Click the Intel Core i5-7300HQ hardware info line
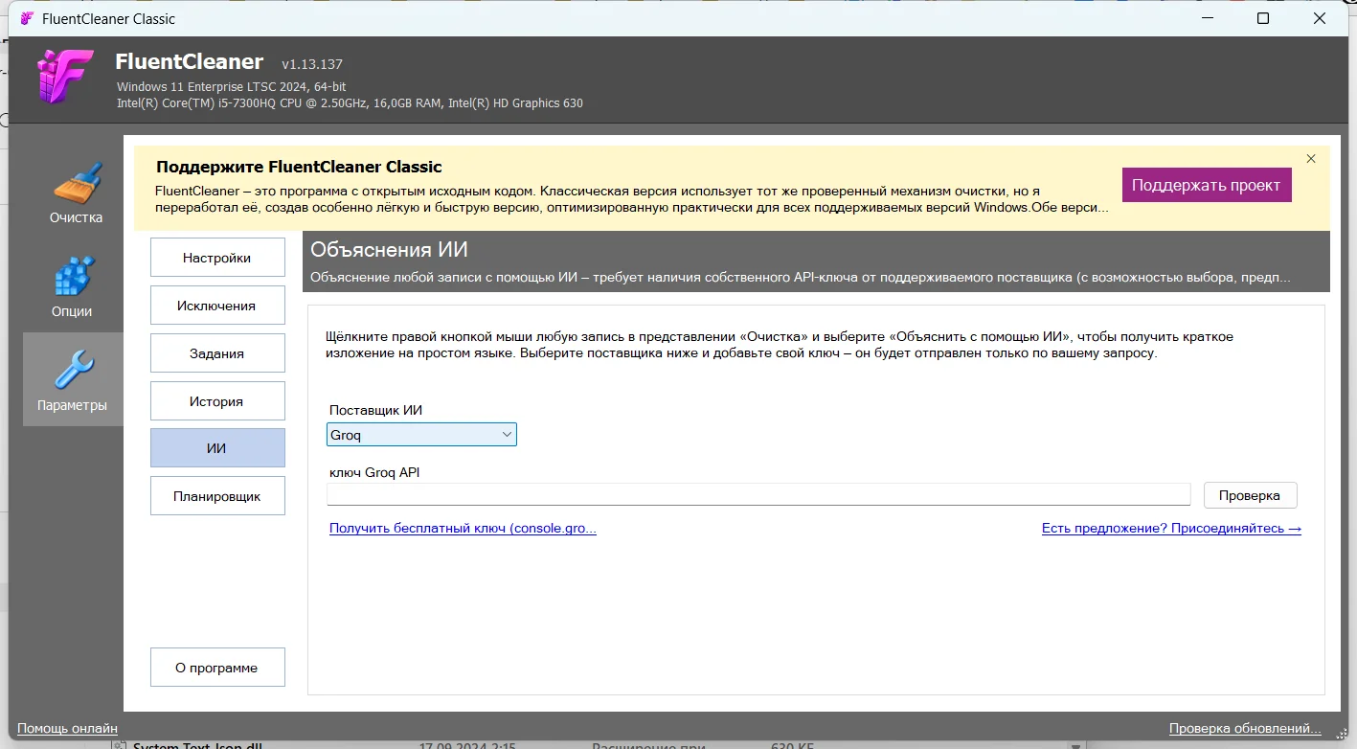Viewport: 1357px width, 749px height. click(350, 102)
